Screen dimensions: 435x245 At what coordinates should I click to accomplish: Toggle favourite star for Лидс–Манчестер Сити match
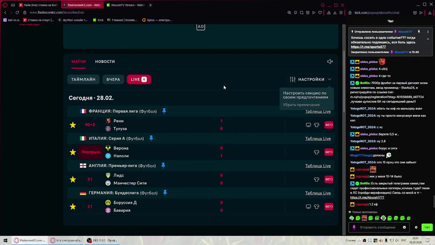pos(73,179)
